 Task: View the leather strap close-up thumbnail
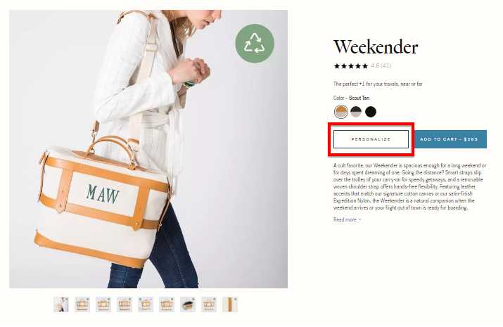230,304
